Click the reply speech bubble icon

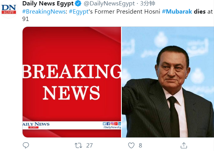pos(26,145)
